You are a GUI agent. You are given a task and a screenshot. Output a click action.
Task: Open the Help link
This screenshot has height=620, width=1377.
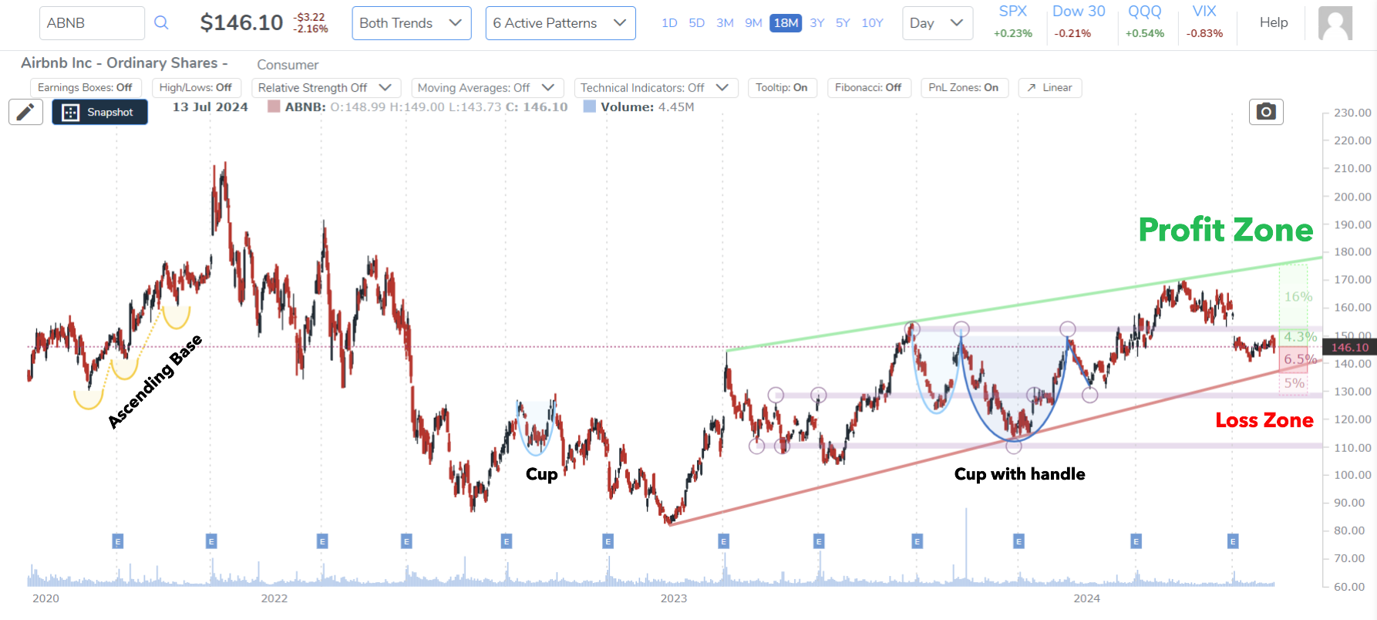(x=1274, y=22)
